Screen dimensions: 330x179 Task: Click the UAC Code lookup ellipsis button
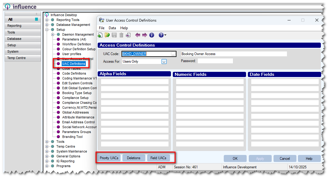[173, 54]
